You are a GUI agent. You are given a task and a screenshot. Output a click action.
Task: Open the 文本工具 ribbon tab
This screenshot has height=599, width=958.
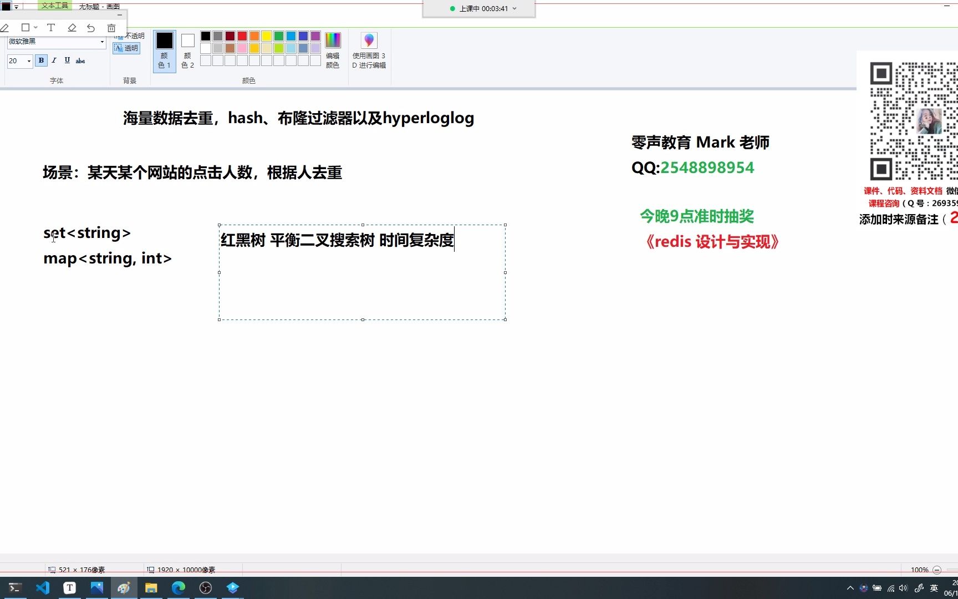click(55, 6)
